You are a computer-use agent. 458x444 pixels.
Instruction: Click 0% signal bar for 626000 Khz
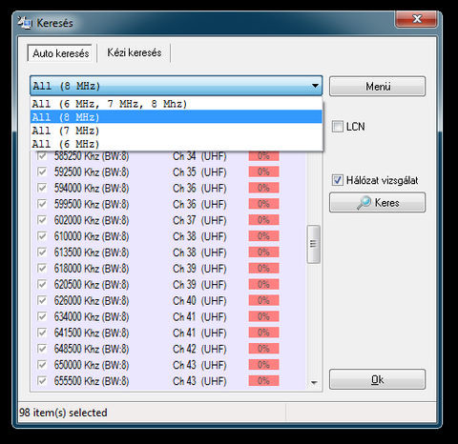[x=263, y=300]
